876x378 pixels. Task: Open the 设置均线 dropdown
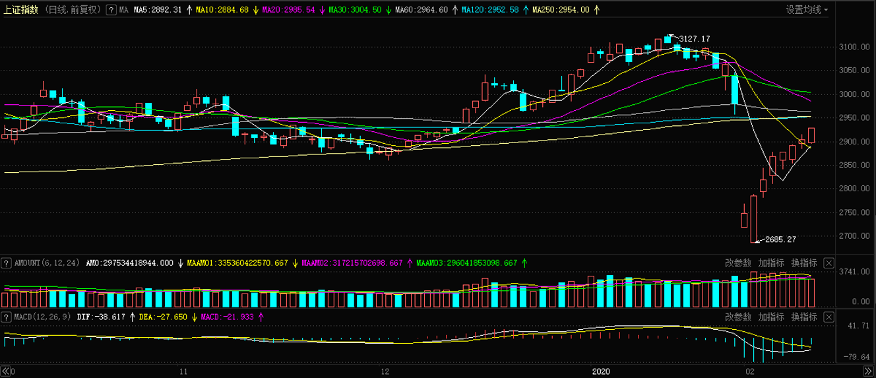click(x=807, y=10)
